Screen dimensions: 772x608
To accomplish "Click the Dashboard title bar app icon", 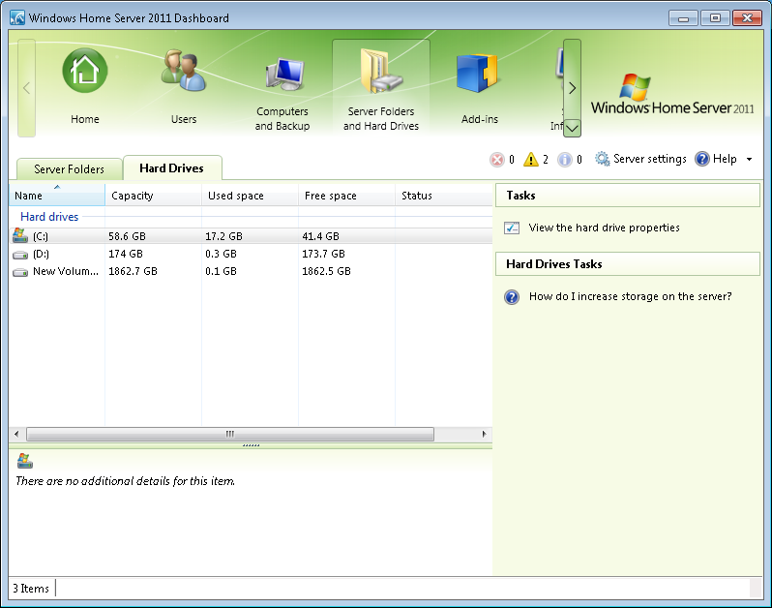I will click(17, 17).
